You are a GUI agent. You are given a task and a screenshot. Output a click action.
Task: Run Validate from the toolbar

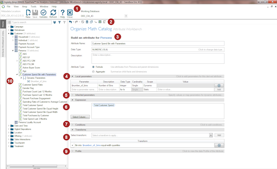(x=43, y=13)
